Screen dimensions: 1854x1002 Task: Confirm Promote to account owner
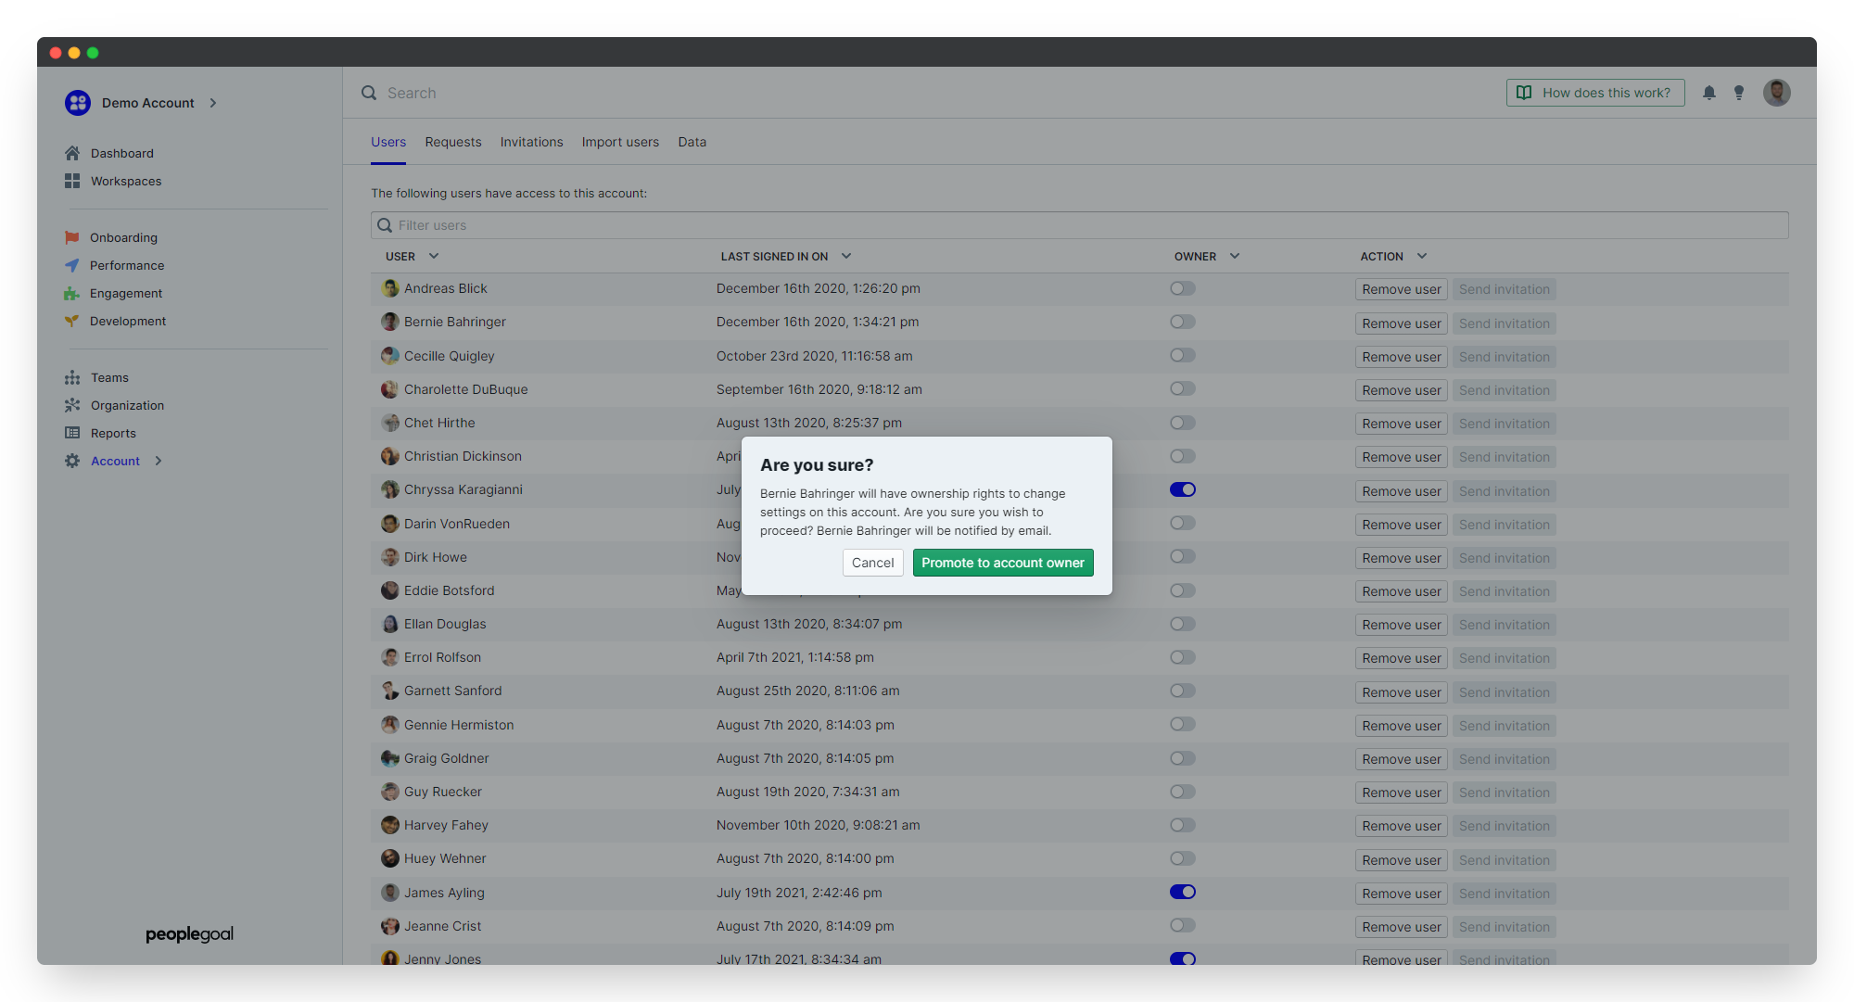[x=1002, y=563]
